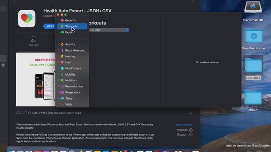Open the app screenshot thumbnail

point(36,79)
